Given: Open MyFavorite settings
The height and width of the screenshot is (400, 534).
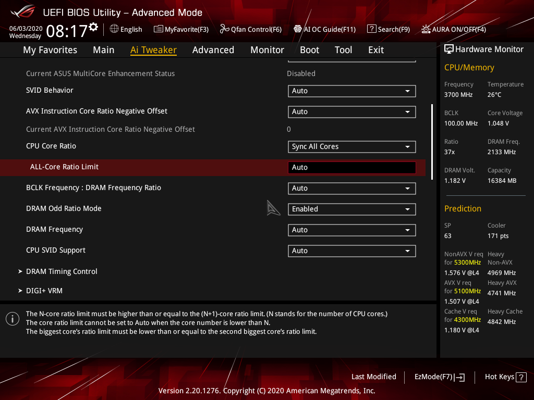Looking at the screenshot, I should [x=181, y=29].
